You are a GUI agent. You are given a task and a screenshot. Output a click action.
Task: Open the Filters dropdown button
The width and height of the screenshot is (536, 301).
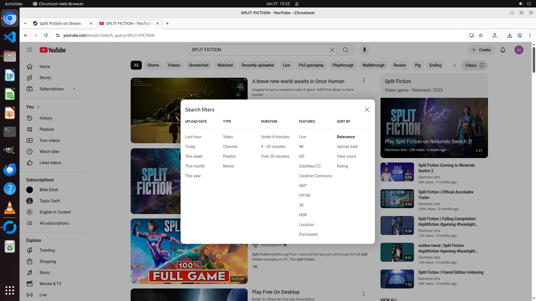tap(474, 65)
